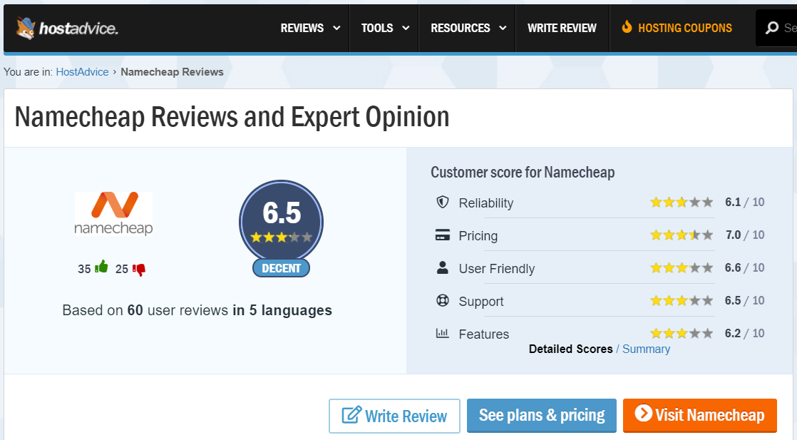Click the search input field
The width and height of the screenshot is (797, 440).
click(x=776, y=28)
